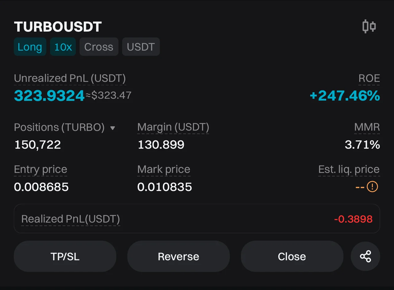Click the USDT settlement tag

(141, 47)
